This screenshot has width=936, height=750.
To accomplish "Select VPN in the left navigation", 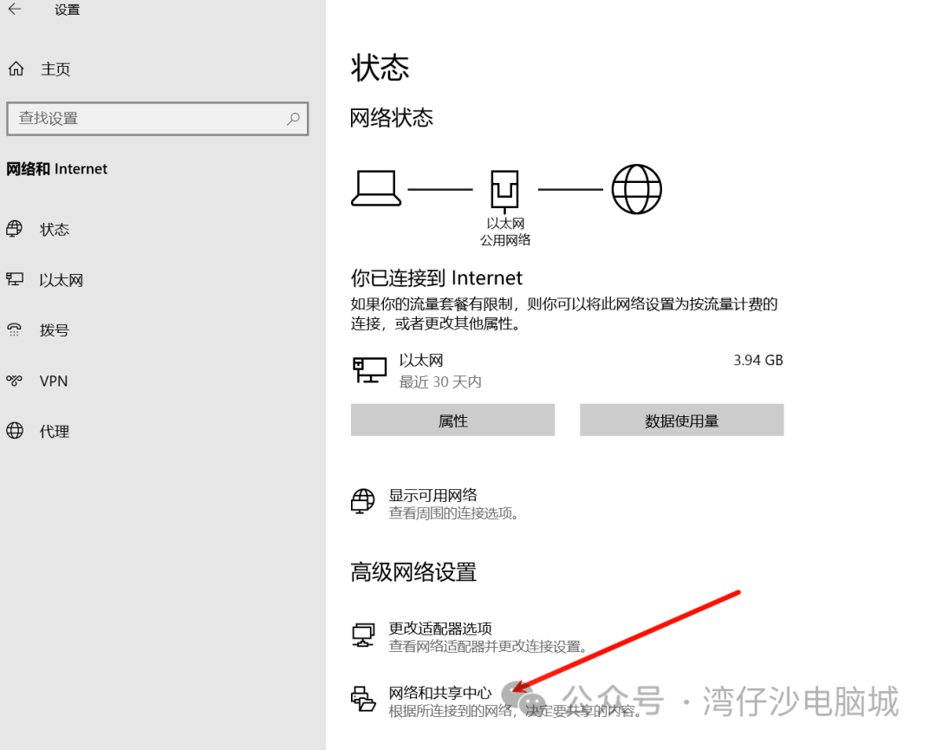I will pyautogui.click(x=54, y=382).
